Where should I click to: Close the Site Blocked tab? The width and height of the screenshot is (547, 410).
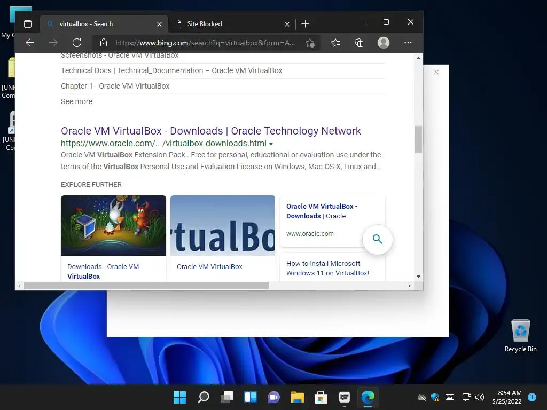tap(287, 24)
